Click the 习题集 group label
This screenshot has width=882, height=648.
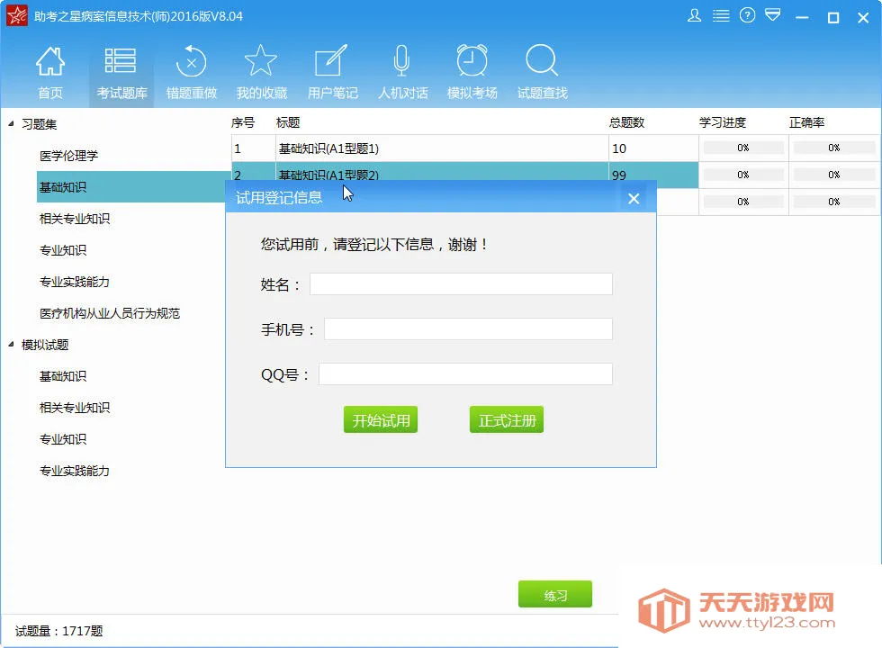click(39, 124)
